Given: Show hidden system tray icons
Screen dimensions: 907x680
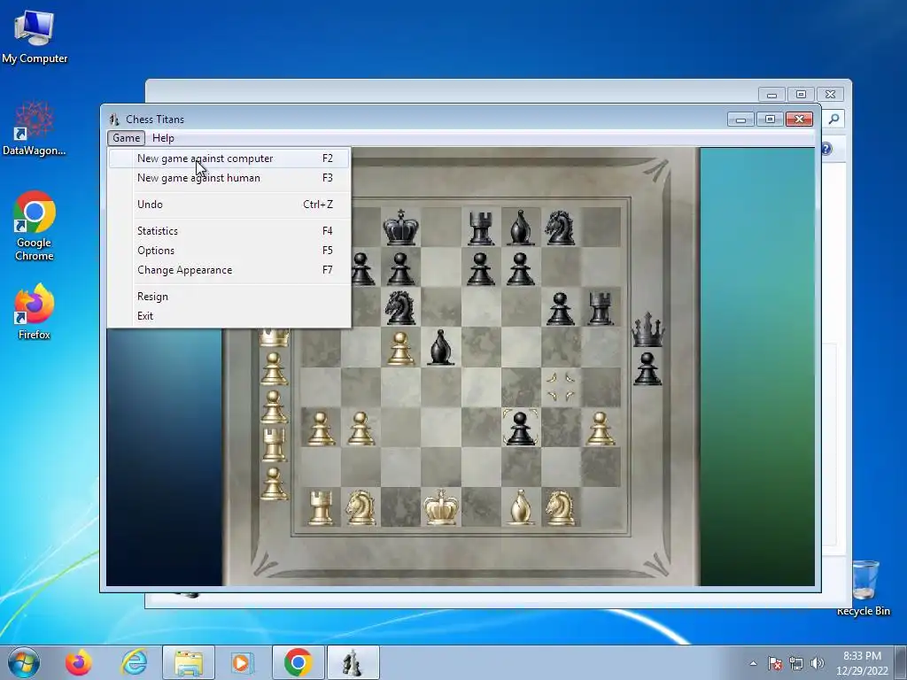Looking at the screenshot, I should coord(753,663).
